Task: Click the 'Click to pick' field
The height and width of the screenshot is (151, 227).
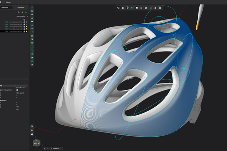Action: 20,93
